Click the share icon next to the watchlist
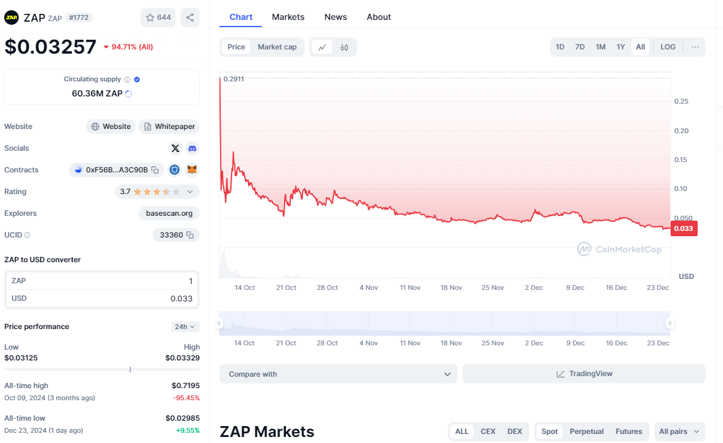This screenshot has width=723, height=443. [190, 17]
